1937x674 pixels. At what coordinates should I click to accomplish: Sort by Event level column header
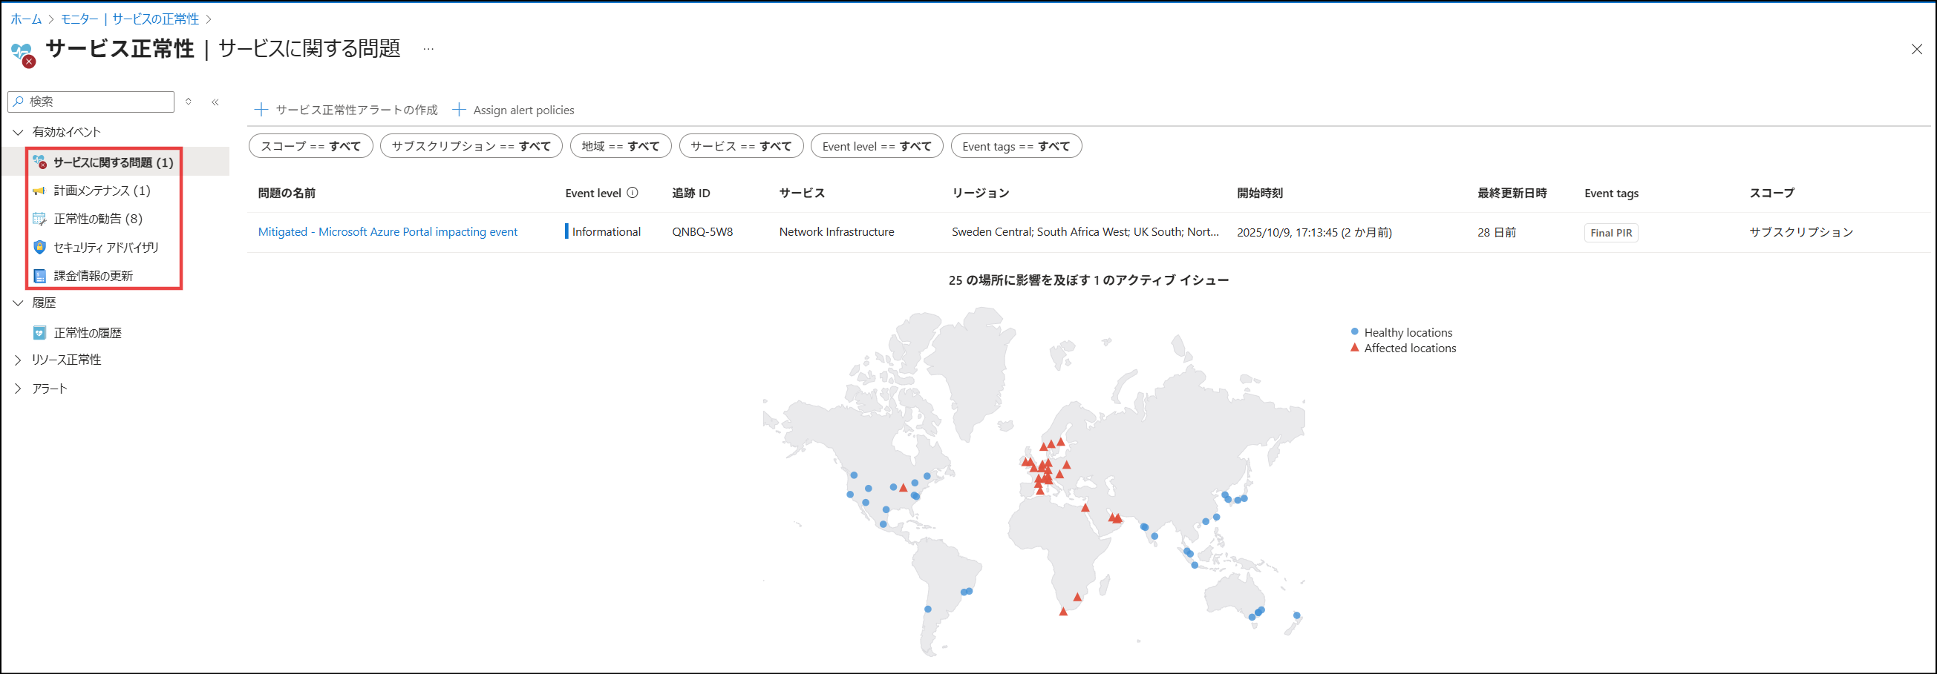point(593,193)
